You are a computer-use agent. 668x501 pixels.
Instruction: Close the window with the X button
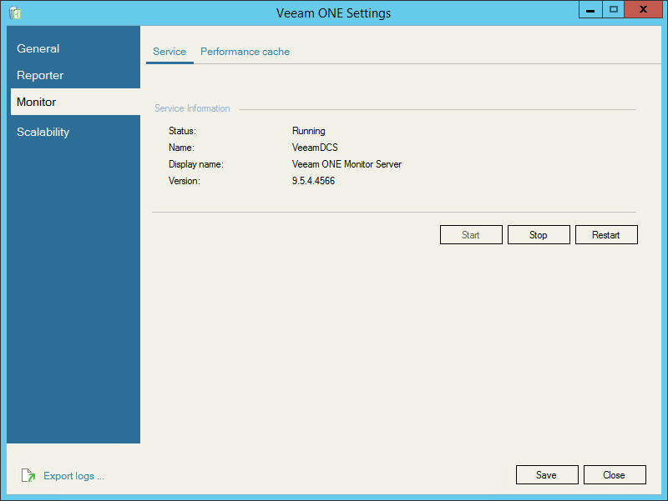[643, 9]
